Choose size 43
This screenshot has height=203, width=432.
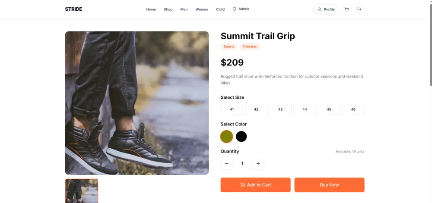(280, 109)
